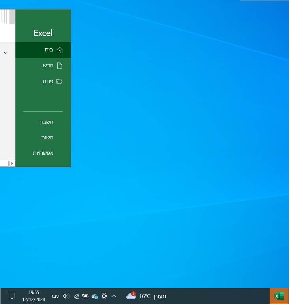Viewport: 289px width, 304px height.
Task: Click the Excel title in the sidebar
Action: pos(43,33)
